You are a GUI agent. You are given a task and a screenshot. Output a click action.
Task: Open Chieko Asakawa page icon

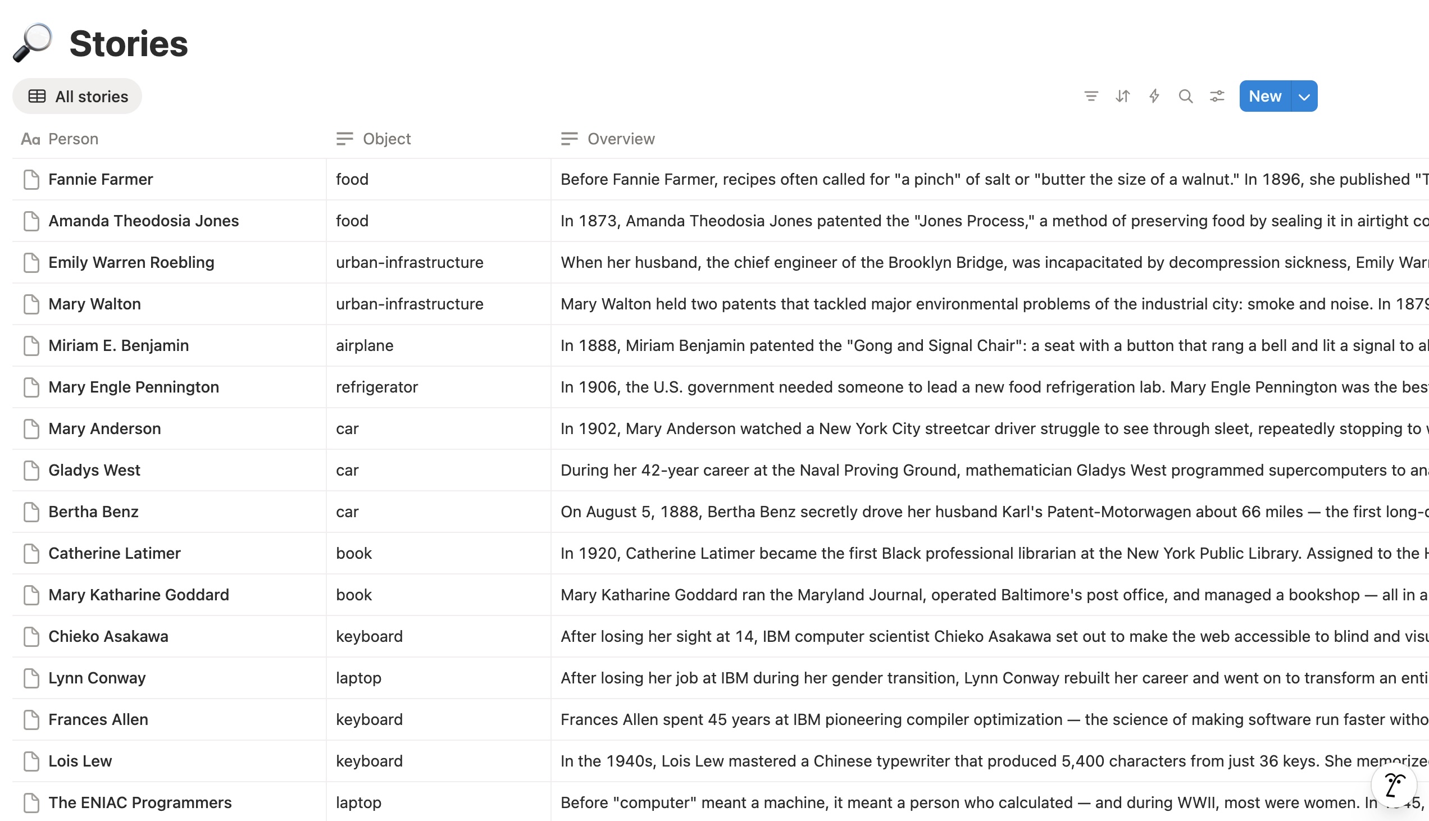coord(31,637)
